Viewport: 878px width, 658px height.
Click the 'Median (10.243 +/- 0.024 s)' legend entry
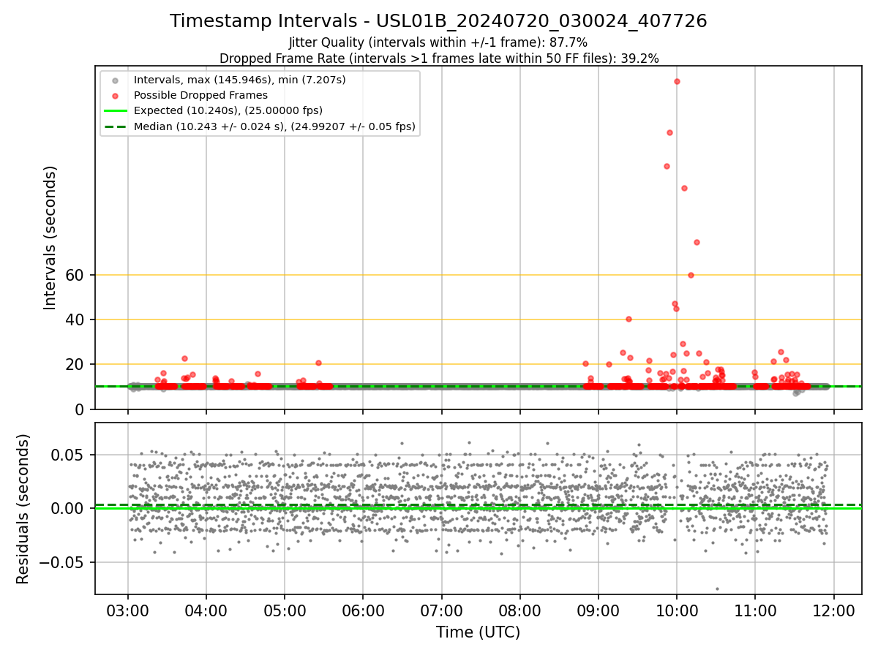pos(274,126)
